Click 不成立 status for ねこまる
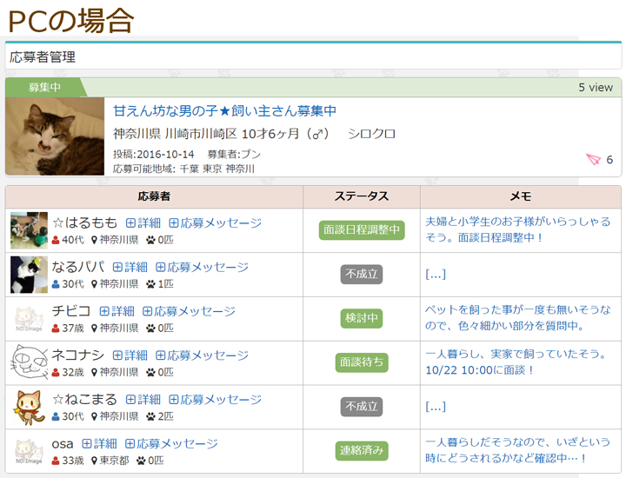The width and height of the screenshot is (626, 478). pyautogui.click(x=362, y=406)
